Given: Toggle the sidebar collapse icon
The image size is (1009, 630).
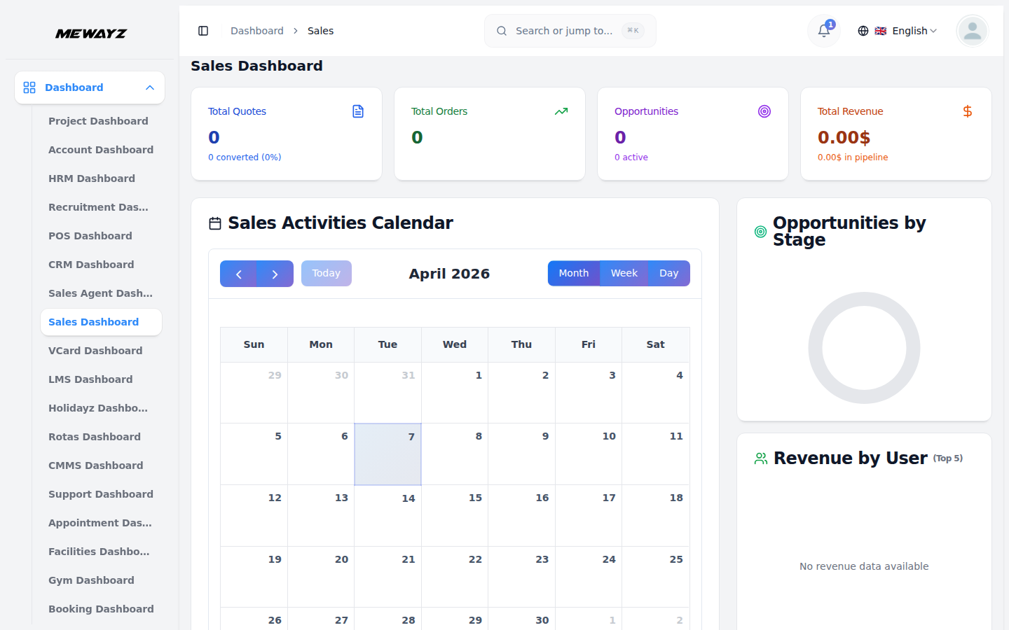Looking at the screenshot, I should click(x=203, y=30).
